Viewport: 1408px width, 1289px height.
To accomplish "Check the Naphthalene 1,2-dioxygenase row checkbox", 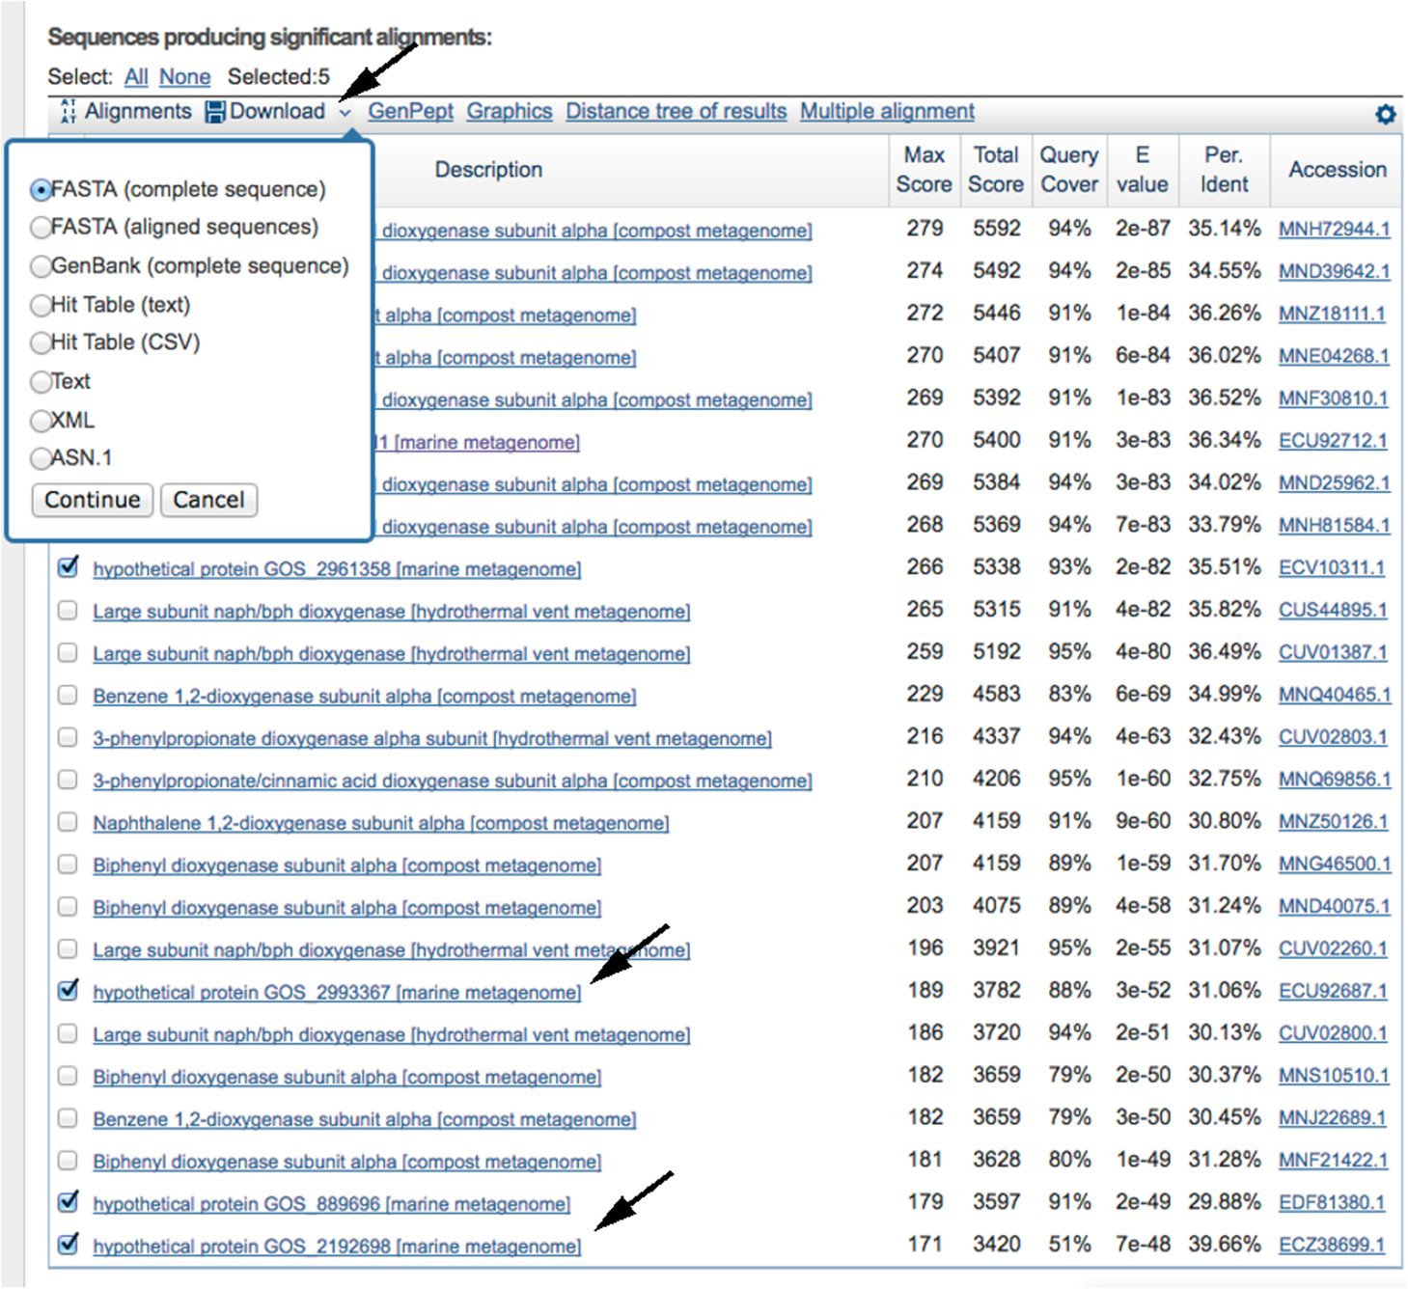I will click(68, 822).
